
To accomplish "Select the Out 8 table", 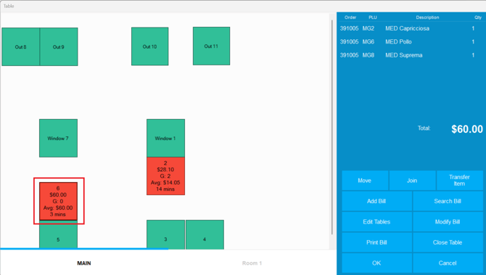I will (x=21, y=47).
